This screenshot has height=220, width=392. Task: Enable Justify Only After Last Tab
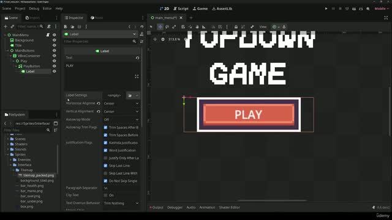[105, 158]
